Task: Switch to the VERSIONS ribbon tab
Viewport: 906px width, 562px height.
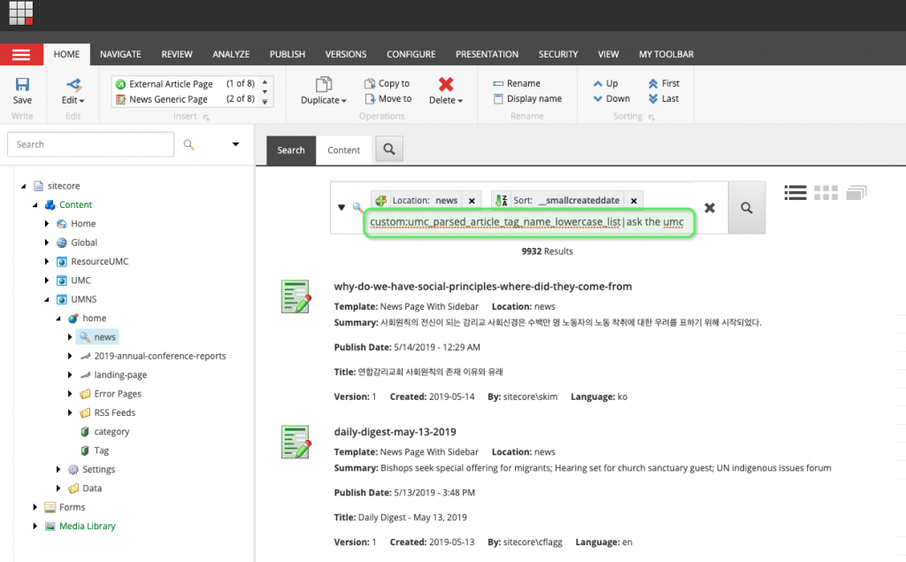Action: (346, 54)
